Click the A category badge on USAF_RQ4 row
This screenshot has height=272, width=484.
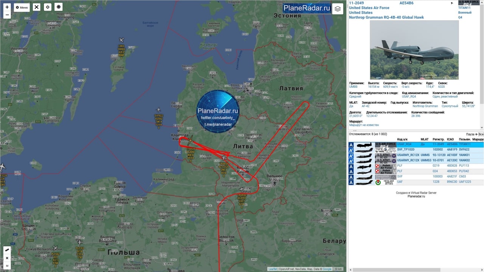[351, 145]
